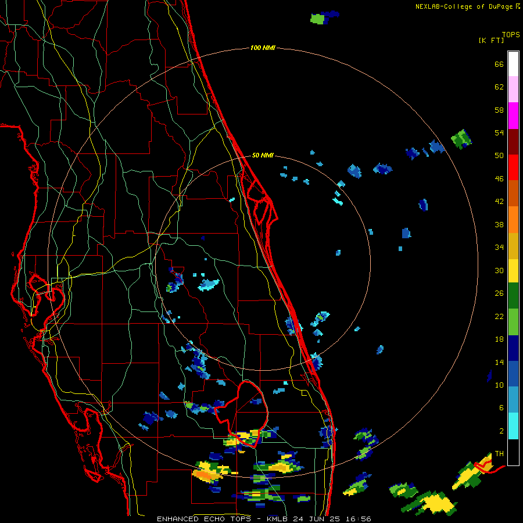The width and height of the screenshot is (523, 523).
Task: Click the 26 value on legend scale
Action: [499, 293]
